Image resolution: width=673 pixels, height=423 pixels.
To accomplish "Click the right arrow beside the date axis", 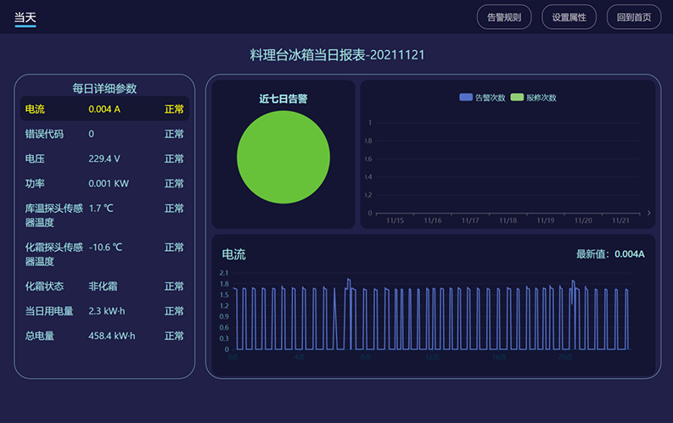I will [x=649, y=213].
